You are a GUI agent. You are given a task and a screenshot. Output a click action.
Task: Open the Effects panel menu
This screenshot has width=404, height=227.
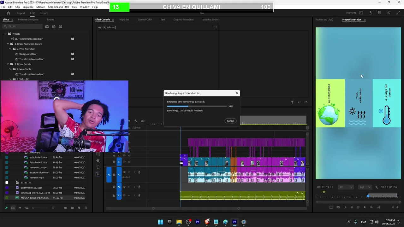pos(12,20)
